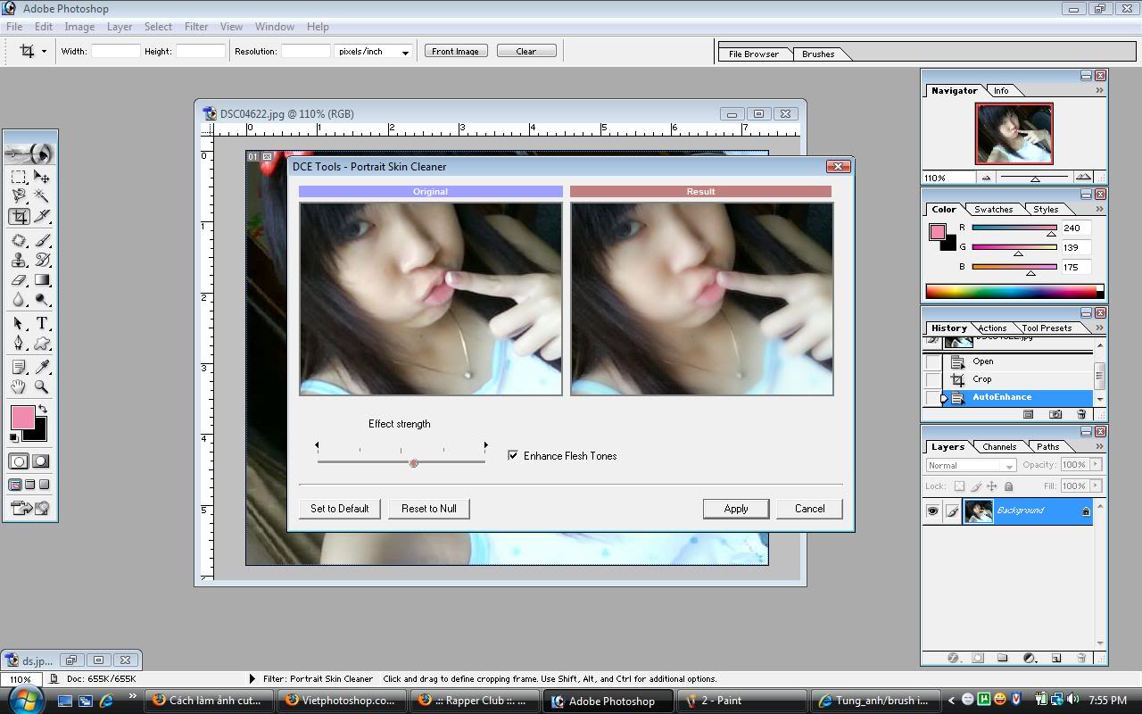Hide the Background layer via eye icon
This screenshot has height=714, width=1142.
(932, 511)
